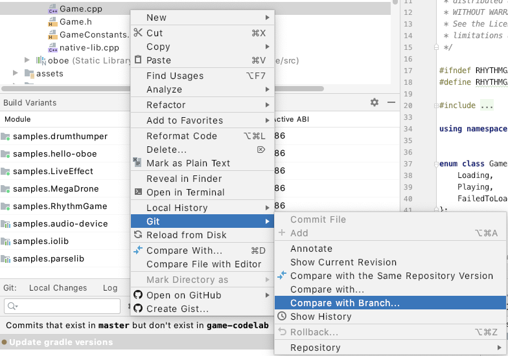The height and width of the screenshot is (356, 508).
Task: Click the Create Gist GitHub icon
Action: [137, 309]
